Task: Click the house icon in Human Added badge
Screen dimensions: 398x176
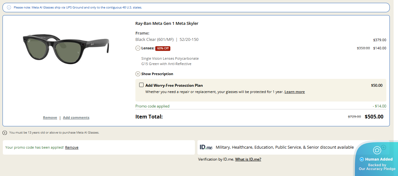Action: [377, 150]
